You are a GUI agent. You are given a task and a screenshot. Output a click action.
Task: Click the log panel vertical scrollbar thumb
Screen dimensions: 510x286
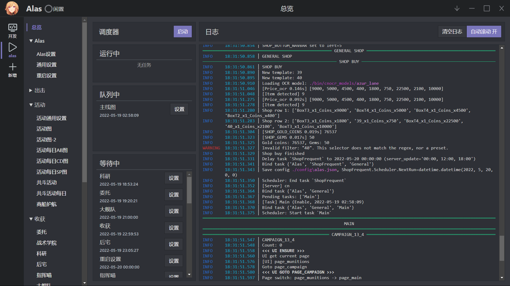[x=501, y=248]
